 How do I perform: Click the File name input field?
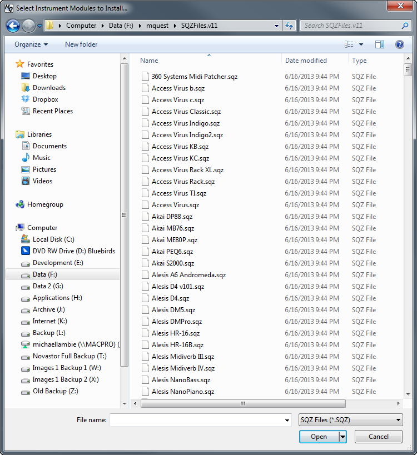click(196, 420)
